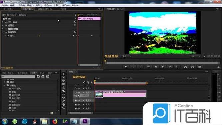Reset the 色调分离 effect parameters
This screenshot has height=125, width=222.
[75, 32]
